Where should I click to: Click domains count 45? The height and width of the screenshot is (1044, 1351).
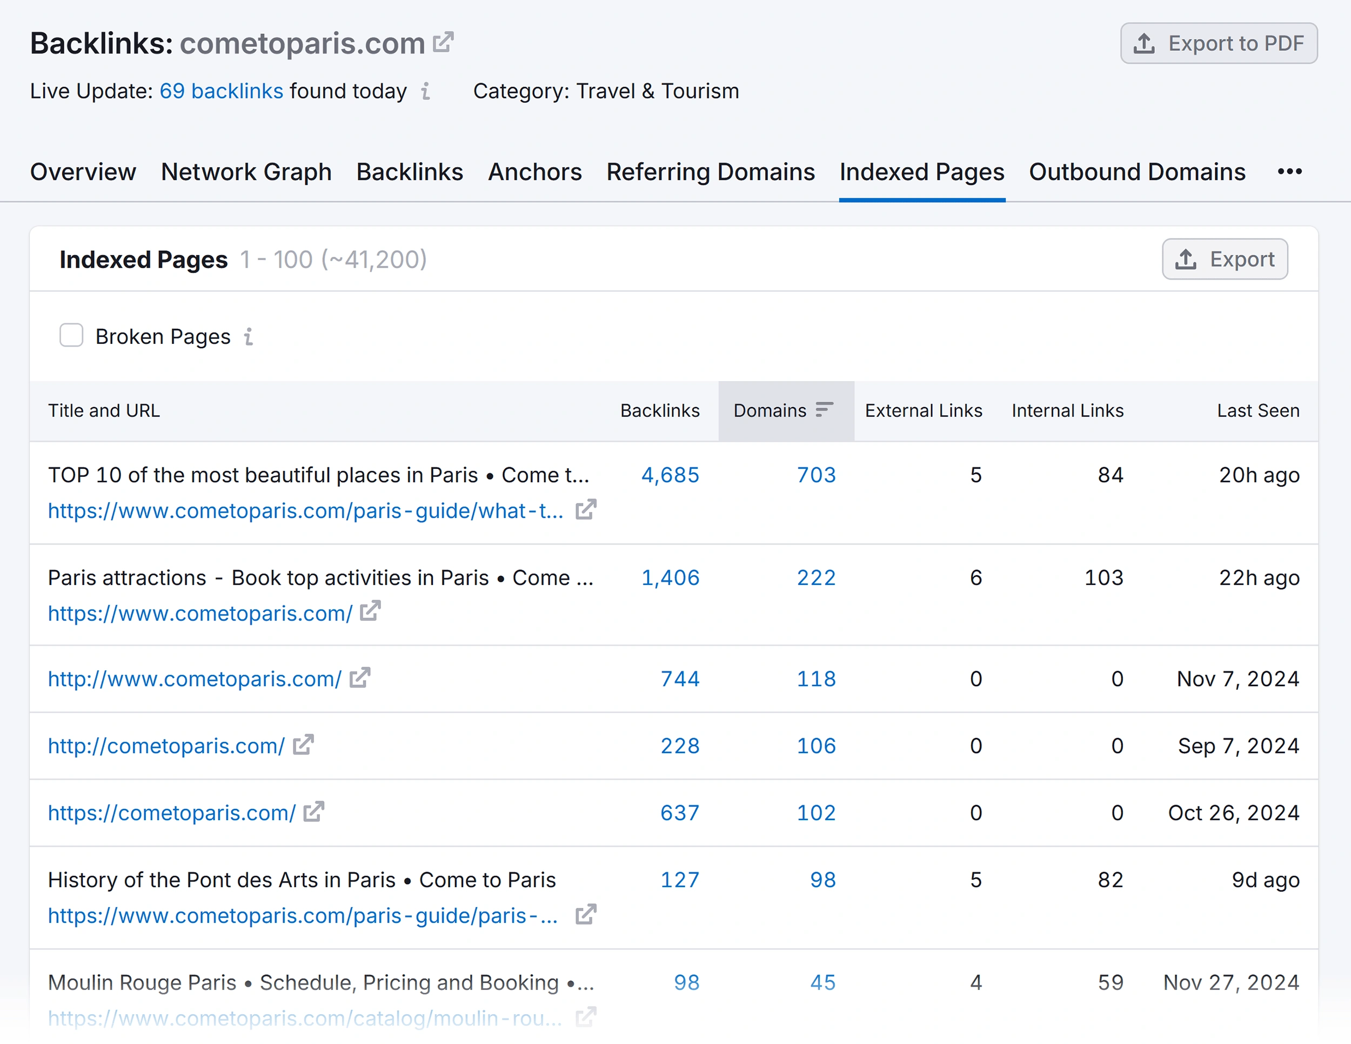(x=822, y=982)
